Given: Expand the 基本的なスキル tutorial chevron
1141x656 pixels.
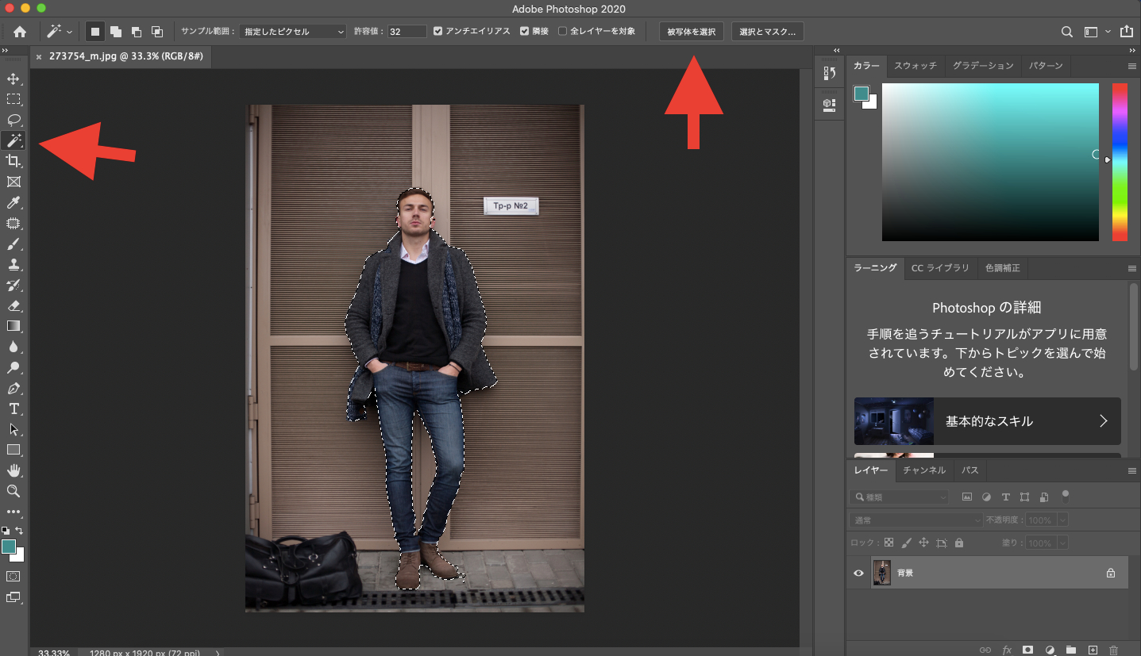Looking at the screenshot, I should [1103, 421].
